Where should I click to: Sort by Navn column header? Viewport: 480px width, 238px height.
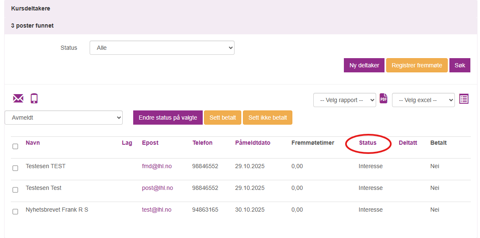click(x=33, y=143)
